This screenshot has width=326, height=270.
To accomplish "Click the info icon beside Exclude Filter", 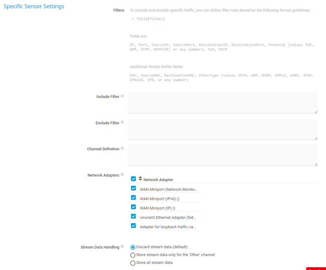I will click(122, 122).
